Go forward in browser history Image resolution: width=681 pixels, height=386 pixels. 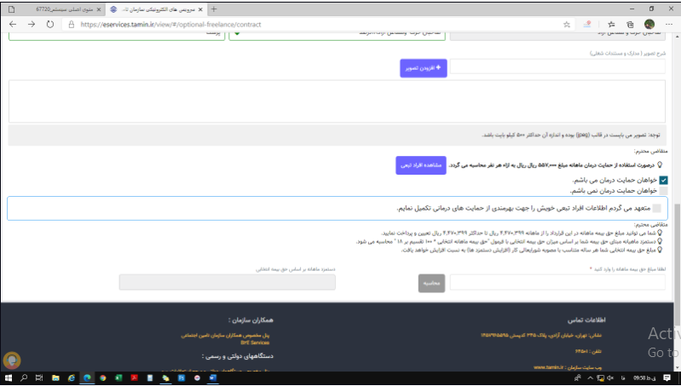coord(32,25)
